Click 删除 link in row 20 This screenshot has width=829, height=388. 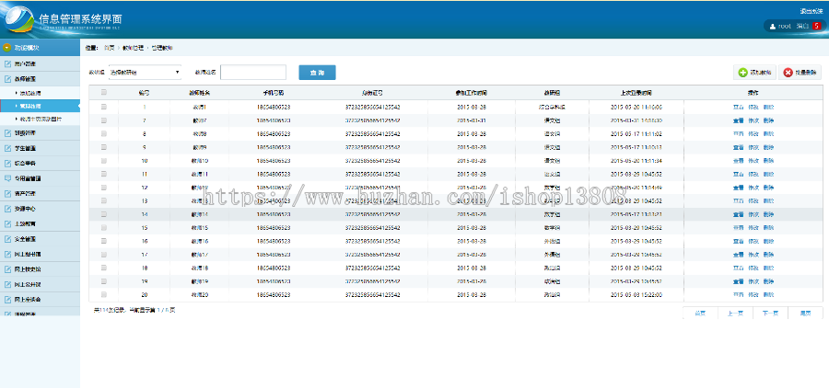click(x=769, y=294)
